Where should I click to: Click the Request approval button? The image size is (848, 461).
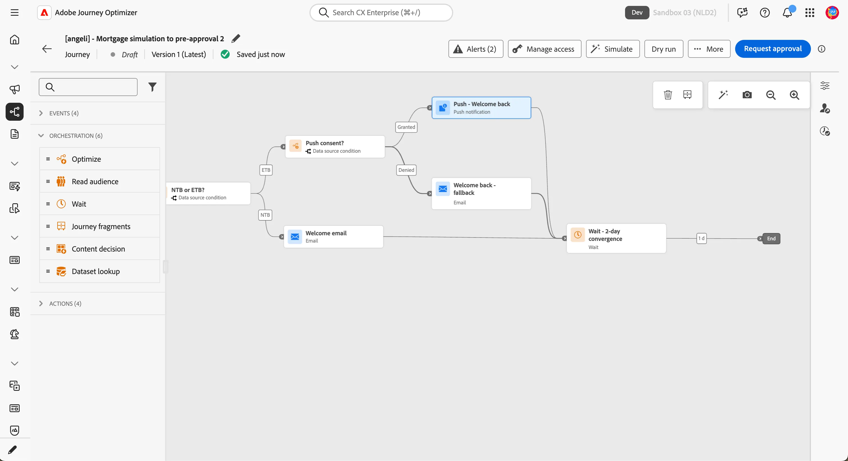773,49
